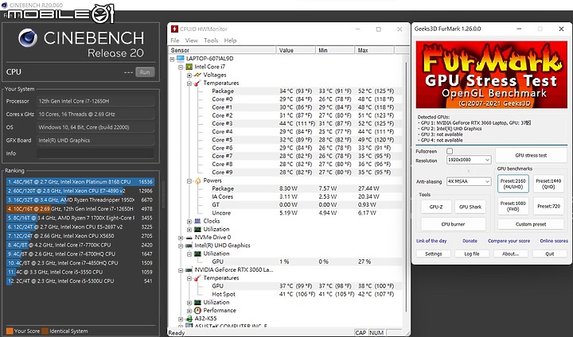This screenshot has width=573, height=337.
Task: Select Preset:1080 (FHD) benchmark
Action: tap(513, 206)
